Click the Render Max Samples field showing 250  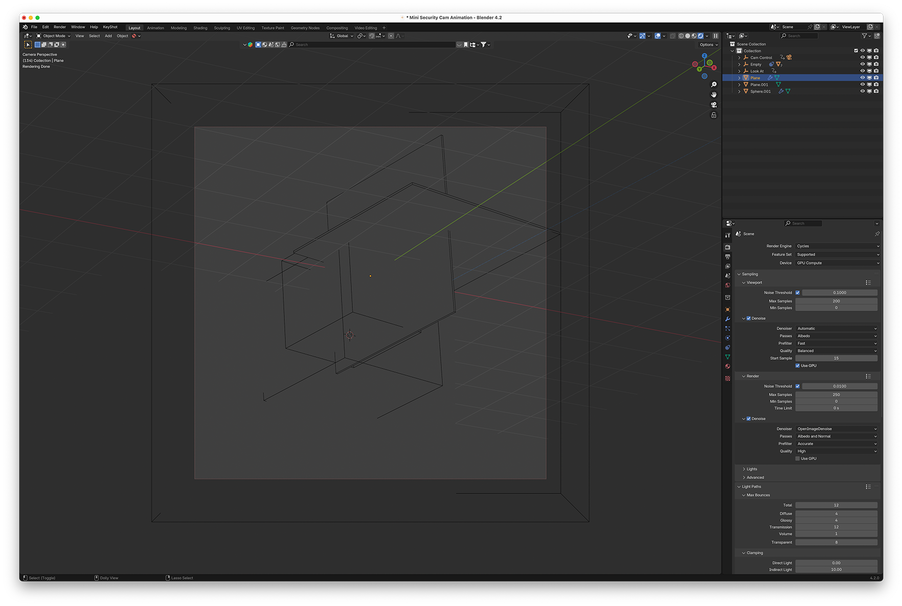(x=836, y=395)
